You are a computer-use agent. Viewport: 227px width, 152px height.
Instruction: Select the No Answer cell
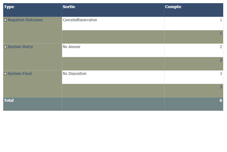click(x=113, y=50)
